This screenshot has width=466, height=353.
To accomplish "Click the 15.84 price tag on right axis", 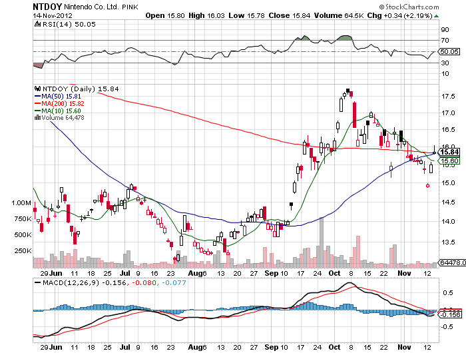I will click(x=449, y=153).
